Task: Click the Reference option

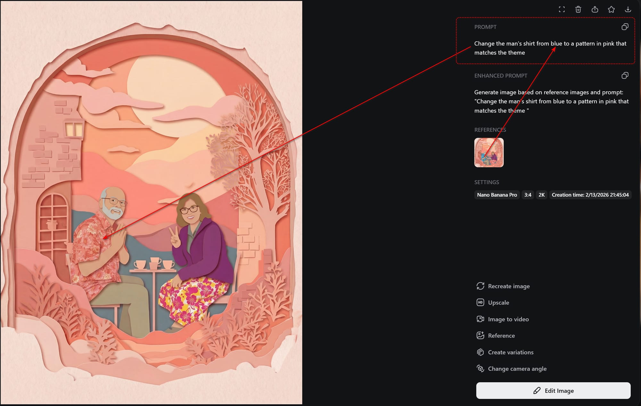Action: point(501,336)
